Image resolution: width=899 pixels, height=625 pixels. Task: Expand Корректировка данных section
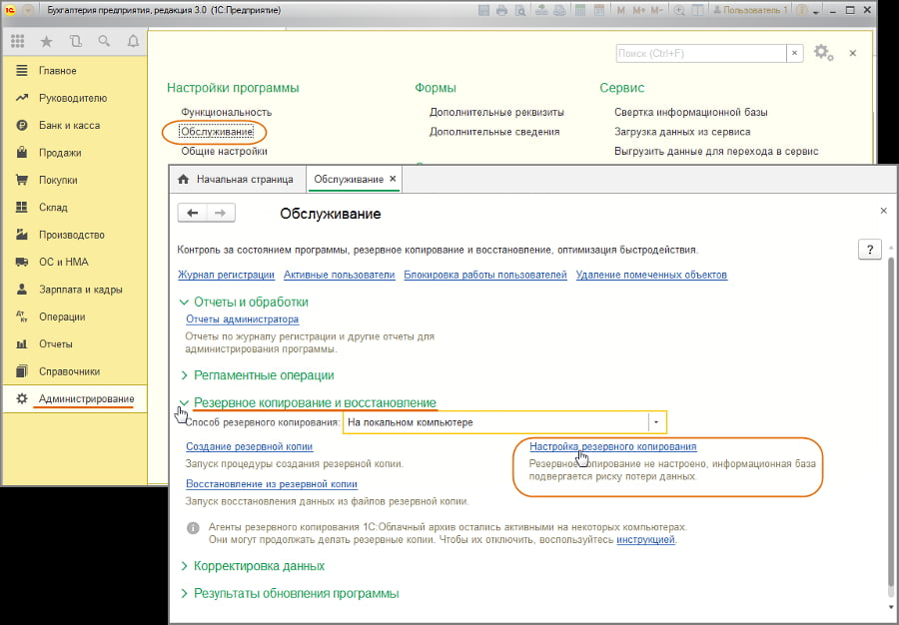coord(259,566)
